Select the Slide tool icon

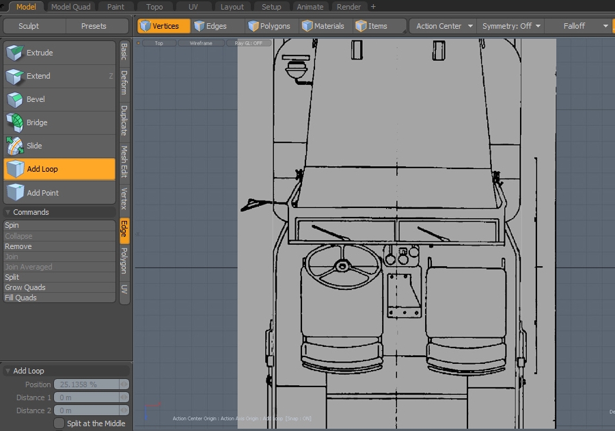pyautogui.click(x=15, y=146)
